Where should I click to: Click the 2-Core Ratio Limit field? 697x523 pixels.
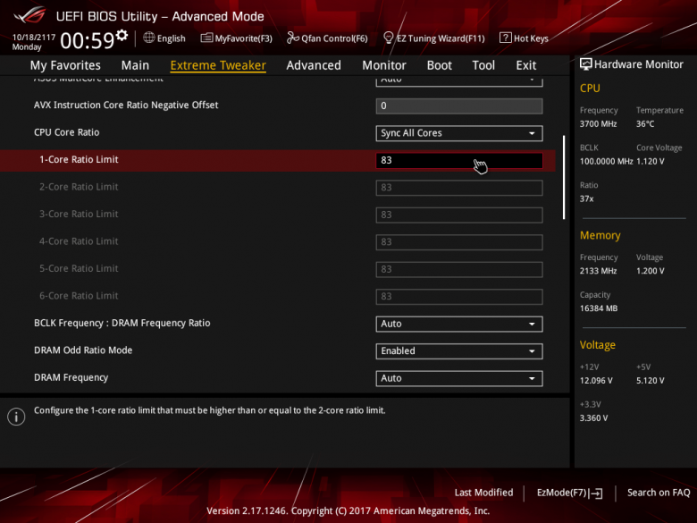pyautogui.click(x=459, y=187)
